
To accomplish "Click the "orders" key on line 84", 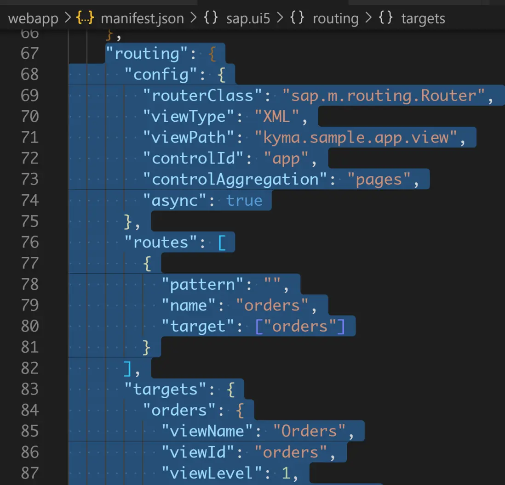I will click(179, 410).
